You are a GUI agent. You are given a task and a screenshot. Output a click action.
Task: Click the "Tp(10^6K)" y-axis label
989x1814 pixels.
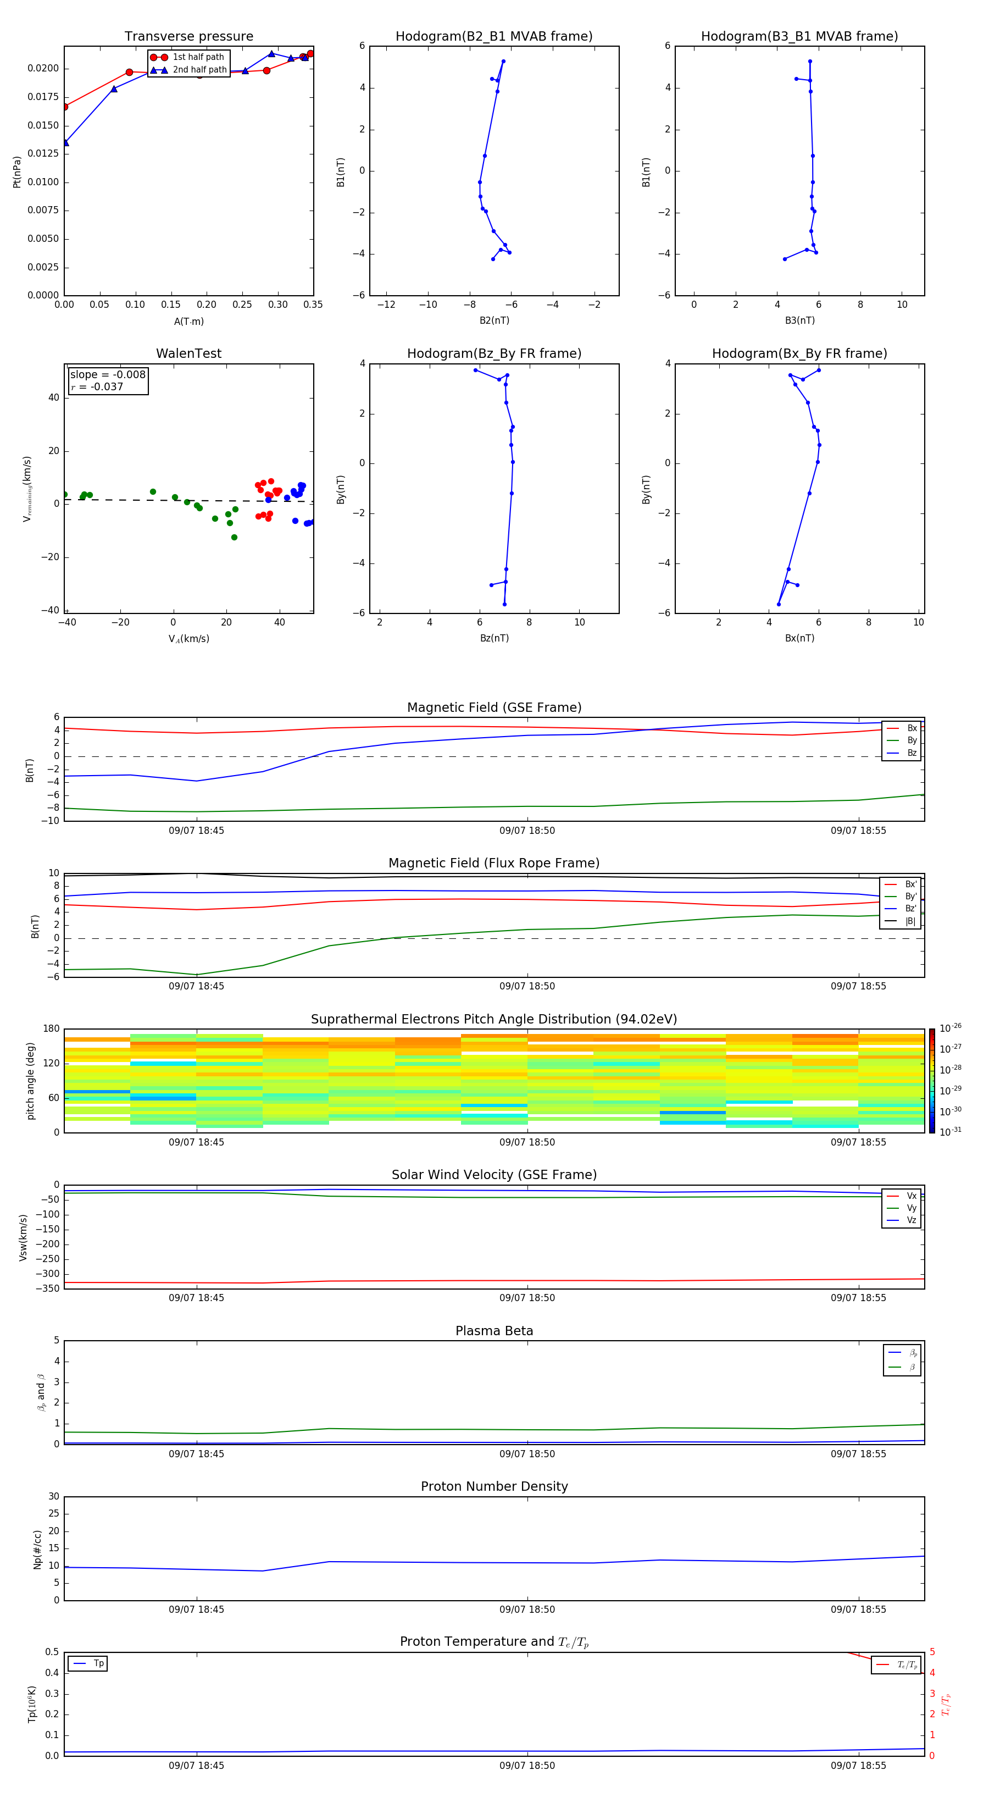click(32, 1704)
